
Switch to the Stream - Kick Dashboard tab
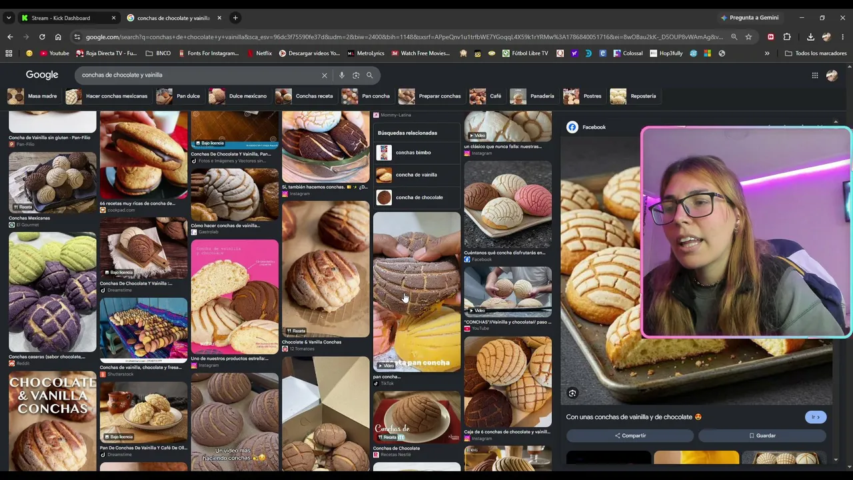pyautogui.click(x=69, y=18)
